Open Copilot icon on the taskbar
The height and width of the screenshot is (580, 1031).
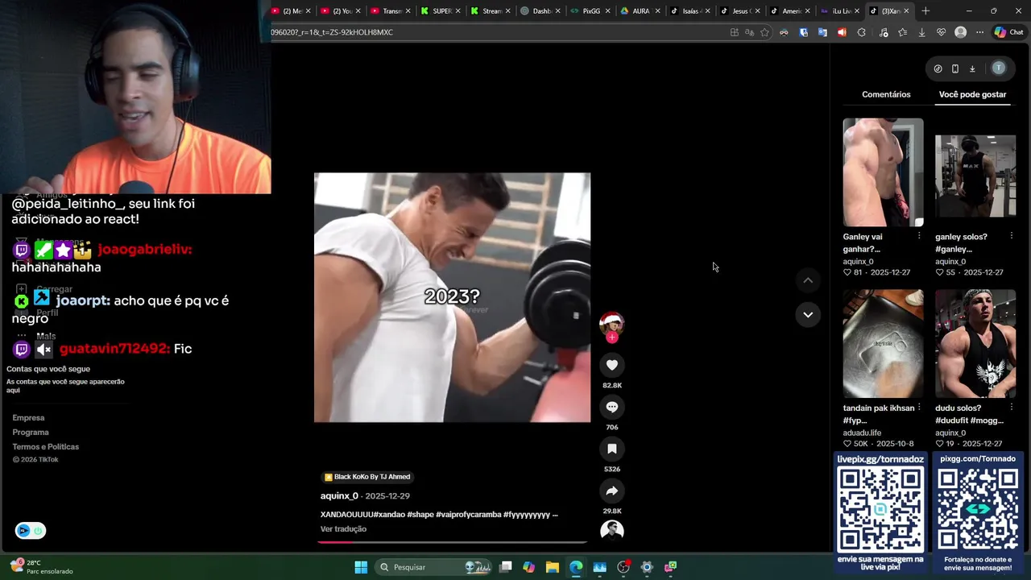528,567
